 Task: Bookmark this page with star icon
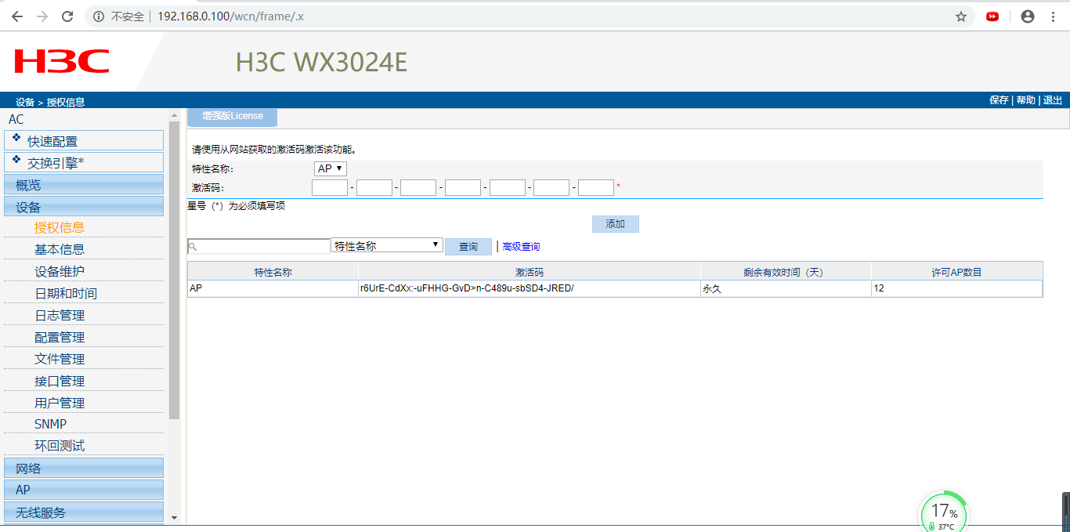click(961, 16)
